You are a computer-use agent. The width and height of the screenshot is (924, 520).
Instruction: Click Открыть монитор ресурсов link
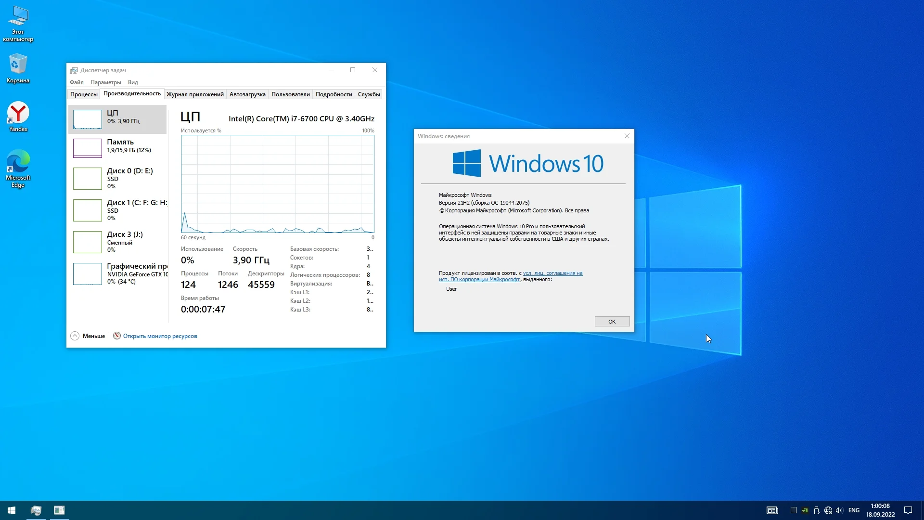(x=160, y=336)
